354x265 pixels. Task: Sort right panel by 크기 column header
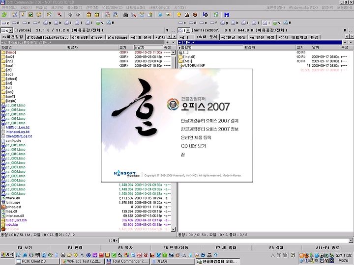point(303,47)
